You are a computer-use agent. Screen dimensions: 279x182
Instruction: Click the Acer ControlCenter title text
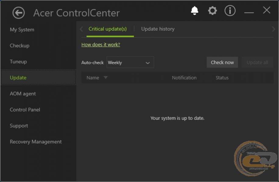[x=76, y=13]
